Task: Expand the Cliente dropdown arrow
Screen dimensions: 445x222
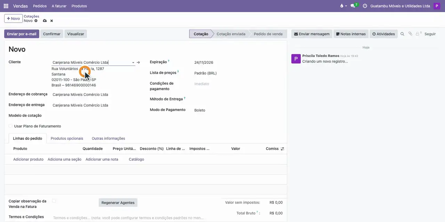Action: [x=133, y=63]
